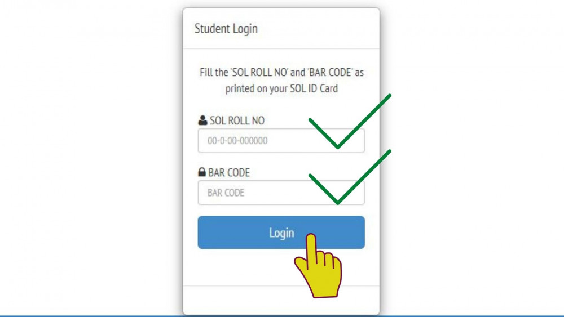Click the user icon beside SOL ROLL NO

click(202, 120)
